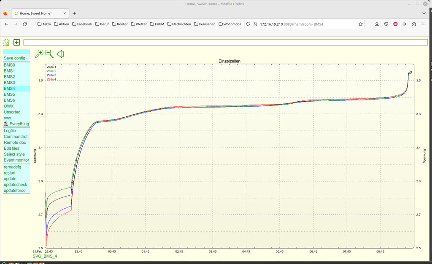Show more tools via the double-chevron icon

click(405, 24)
